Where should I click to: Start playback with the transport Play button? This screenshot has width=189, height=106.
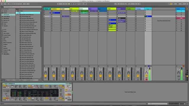coord(69,4)
